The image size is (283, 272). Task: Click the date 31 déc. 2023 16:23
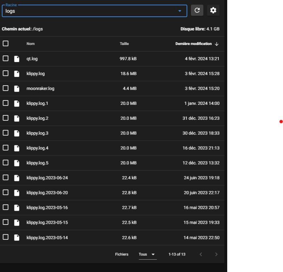tap(201, 118)
